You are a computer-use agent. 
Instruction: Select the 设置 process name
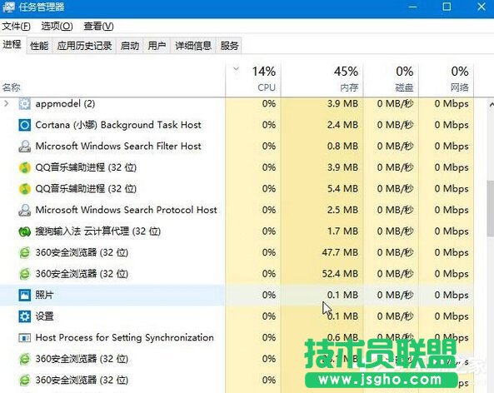(x=44, y=316)
